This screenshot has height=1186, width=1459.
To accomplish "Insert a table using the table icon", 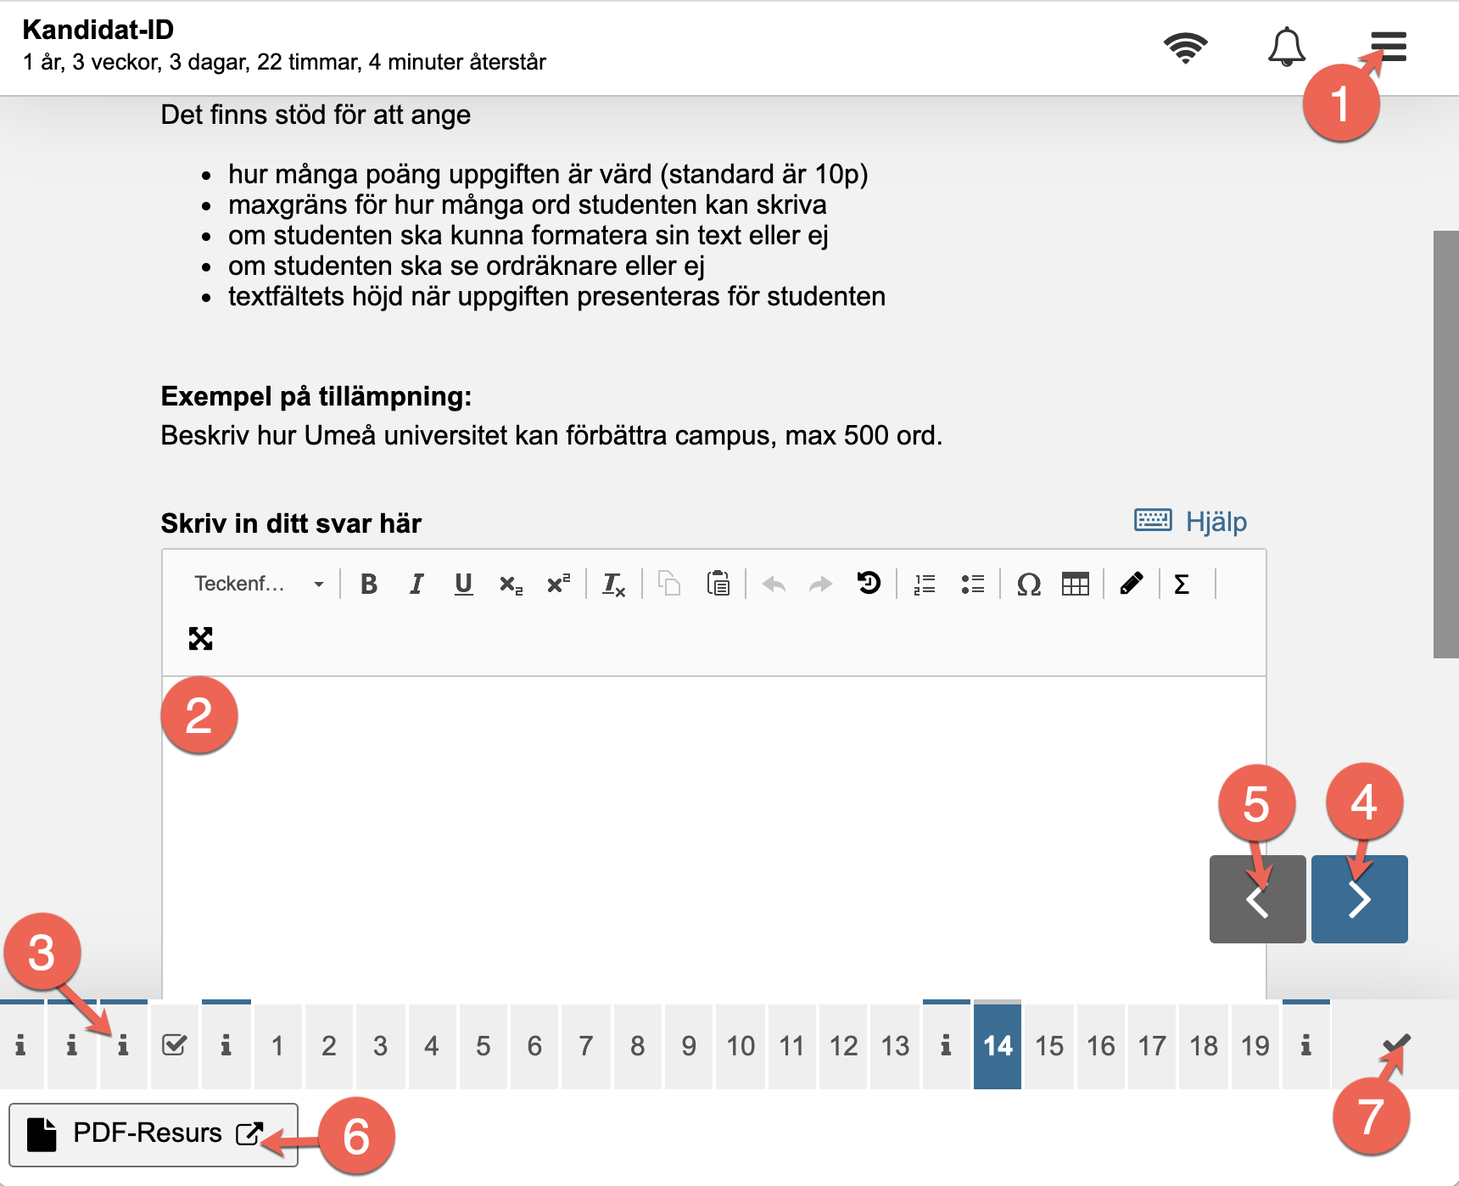I will (1075, 584).
